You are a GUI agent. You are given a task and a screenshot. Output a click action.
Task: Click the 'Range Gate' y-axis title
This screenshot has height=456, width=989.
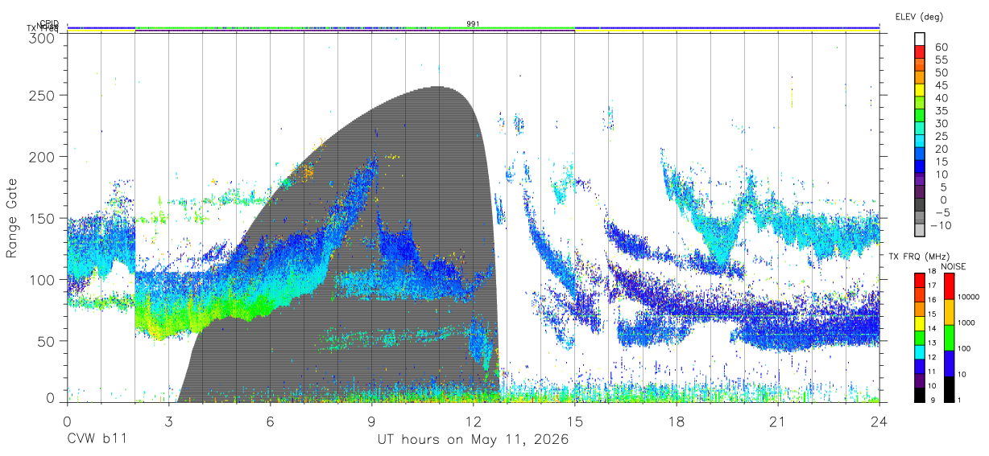[12, 217]
